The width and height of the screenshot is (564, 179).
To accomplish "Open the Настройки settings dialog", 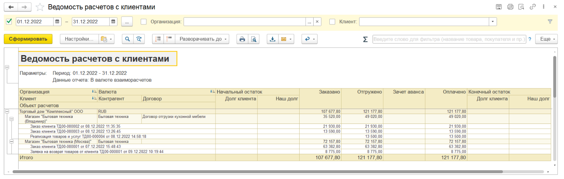I will [x=79, y=39].
